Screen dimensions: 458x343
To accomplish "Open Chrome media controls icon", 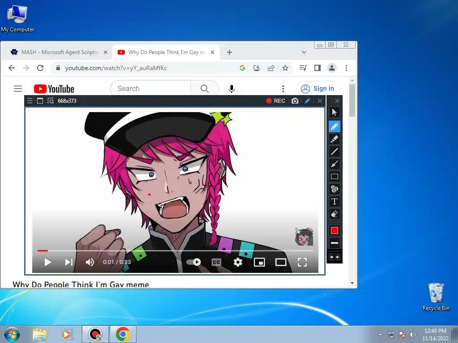I will click(x=303, y=68).
